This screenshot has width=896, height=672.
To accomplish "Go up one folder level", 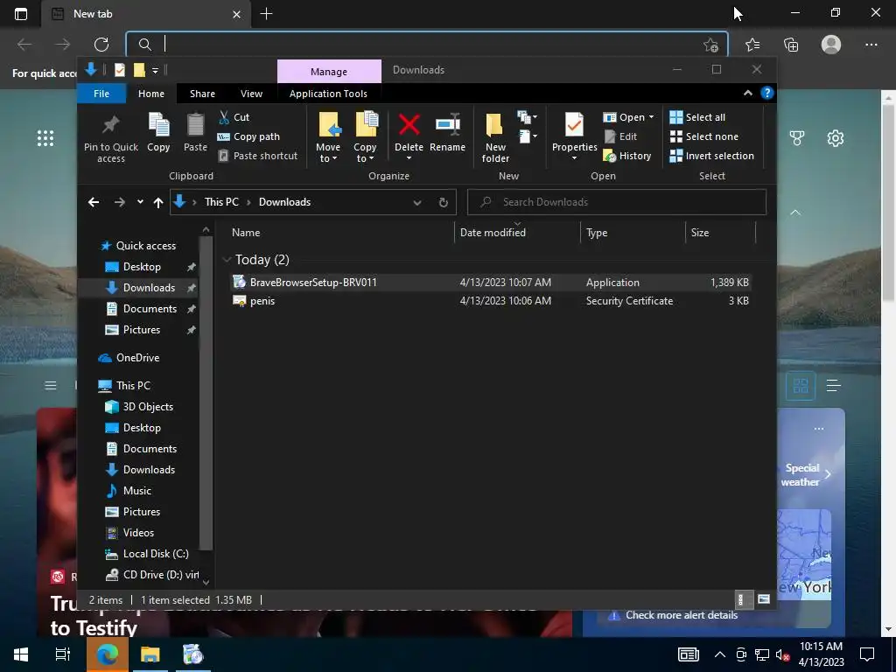I will [x=158, y=202].
